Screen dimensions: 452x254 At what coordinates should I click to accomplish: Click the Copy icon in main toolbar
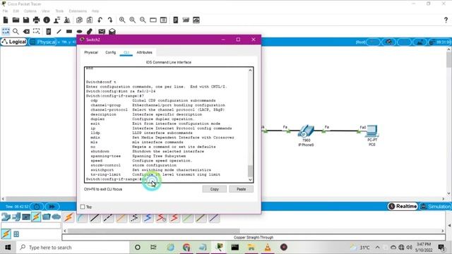(79, 20)
